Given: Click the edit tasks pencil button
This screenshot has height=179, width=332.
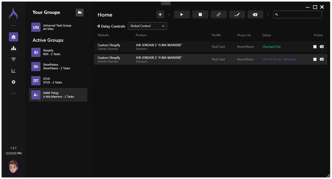Looking at the screenshot, I should point(237,15).
